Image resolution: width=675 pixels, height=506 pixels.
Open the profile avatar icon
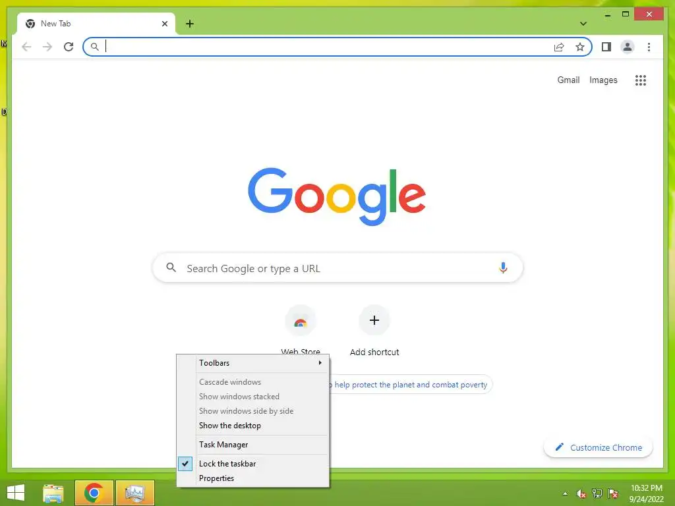pos(628,47)
